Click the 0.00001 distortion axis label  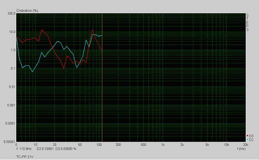click(x=9, y=142)
